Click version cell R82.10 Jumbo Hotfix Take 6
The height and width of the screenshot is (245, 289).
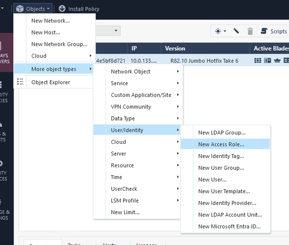click(204, 61)
